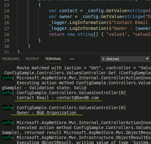The image size is (151, 144).
Task: Click line number 23 in the gutter
Action: coord(7,5)
